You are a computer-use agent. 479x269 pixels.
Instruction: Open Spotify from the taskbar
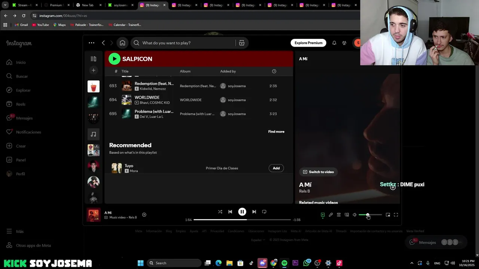click(284, 263)
